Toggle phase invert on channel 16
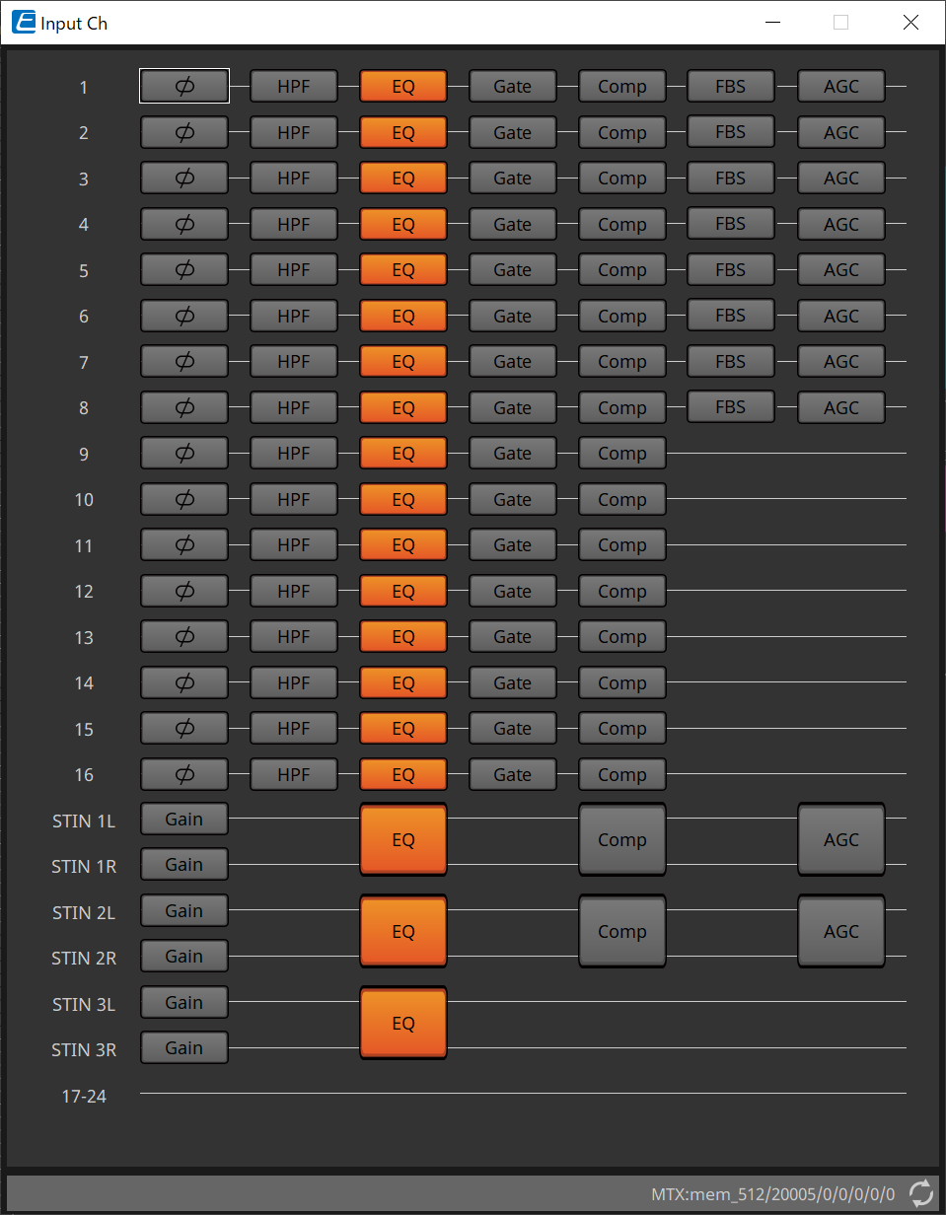The height and width of the screenshot is (1215, 946). tap(184, 775)
